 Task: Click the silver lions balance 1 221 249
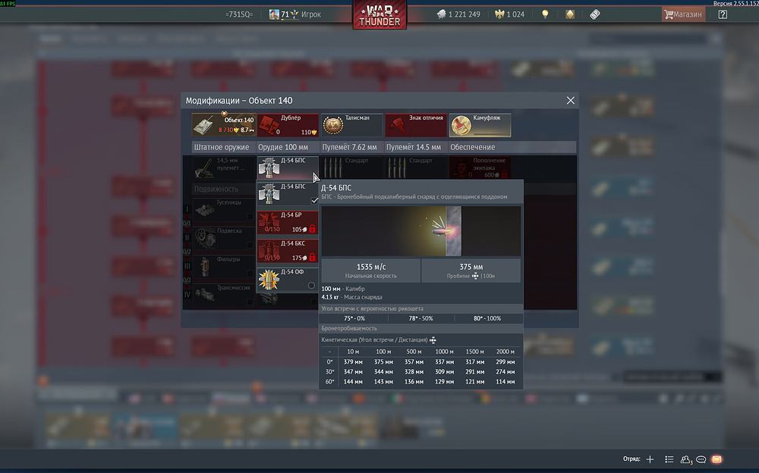coord(458,14)
